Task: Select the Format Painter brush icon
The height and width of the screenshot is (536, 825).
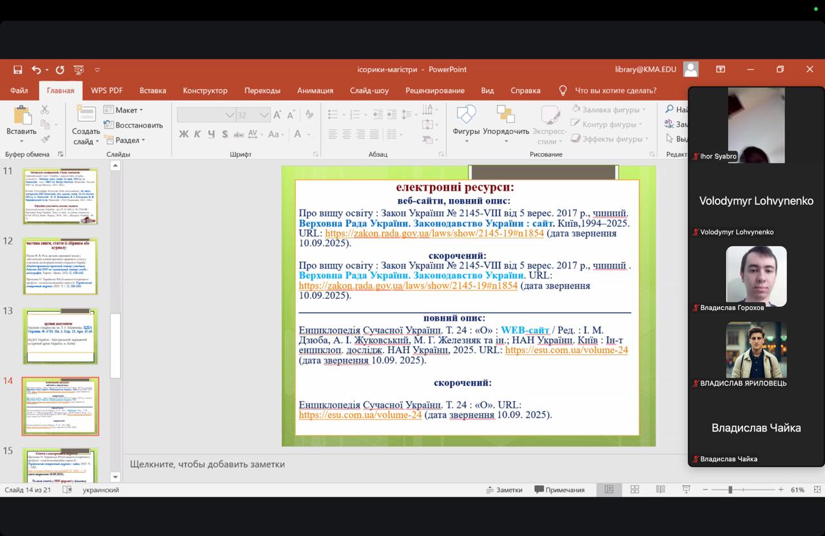Action: pyautogui.click(x=45, y=139)
